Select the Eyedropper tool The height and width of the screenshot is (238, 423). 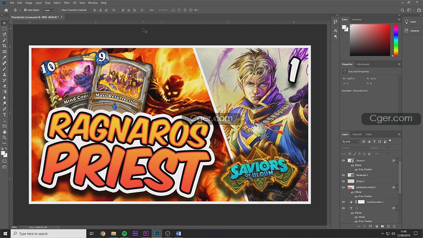[x=4, y=58]
